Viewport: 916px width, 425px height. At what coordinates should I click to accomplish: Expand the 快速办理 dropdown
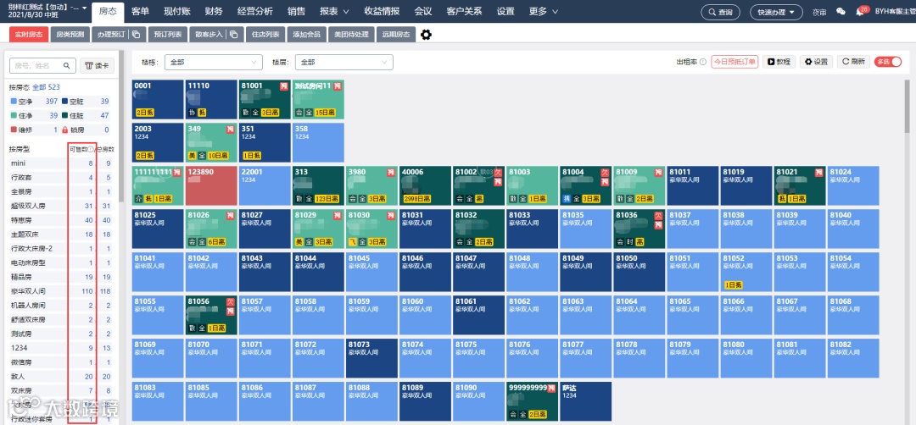point(776,12)
